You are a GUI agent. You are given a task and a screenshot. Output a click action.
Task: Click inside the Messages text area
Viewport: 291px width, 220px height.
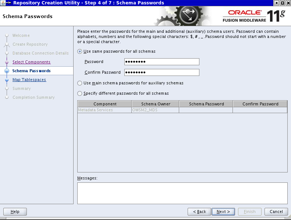(182, 193)
